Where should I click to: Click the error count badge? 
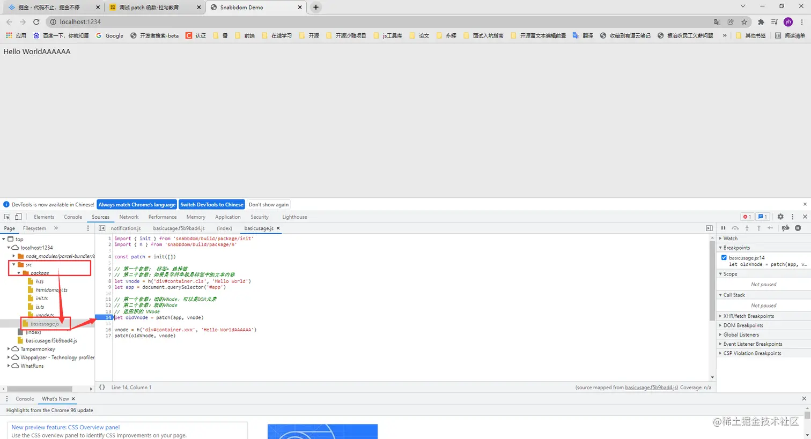(747, 217)
